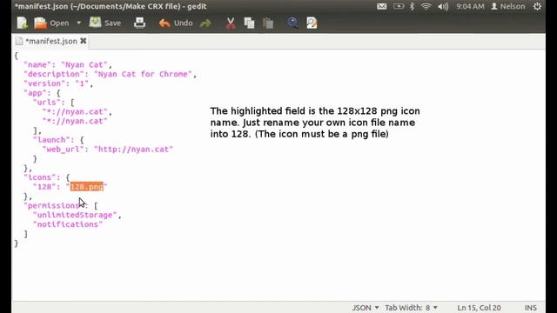Click the 9:04 AM clock
The width and height of the screenshot is (557, 313).
(x=470, y=6)
